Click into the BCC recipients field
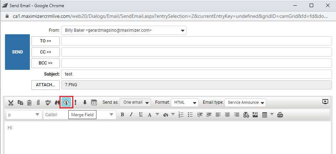This screenshot has width=336, height=154. pyautogui.click(x=196, y=63)
